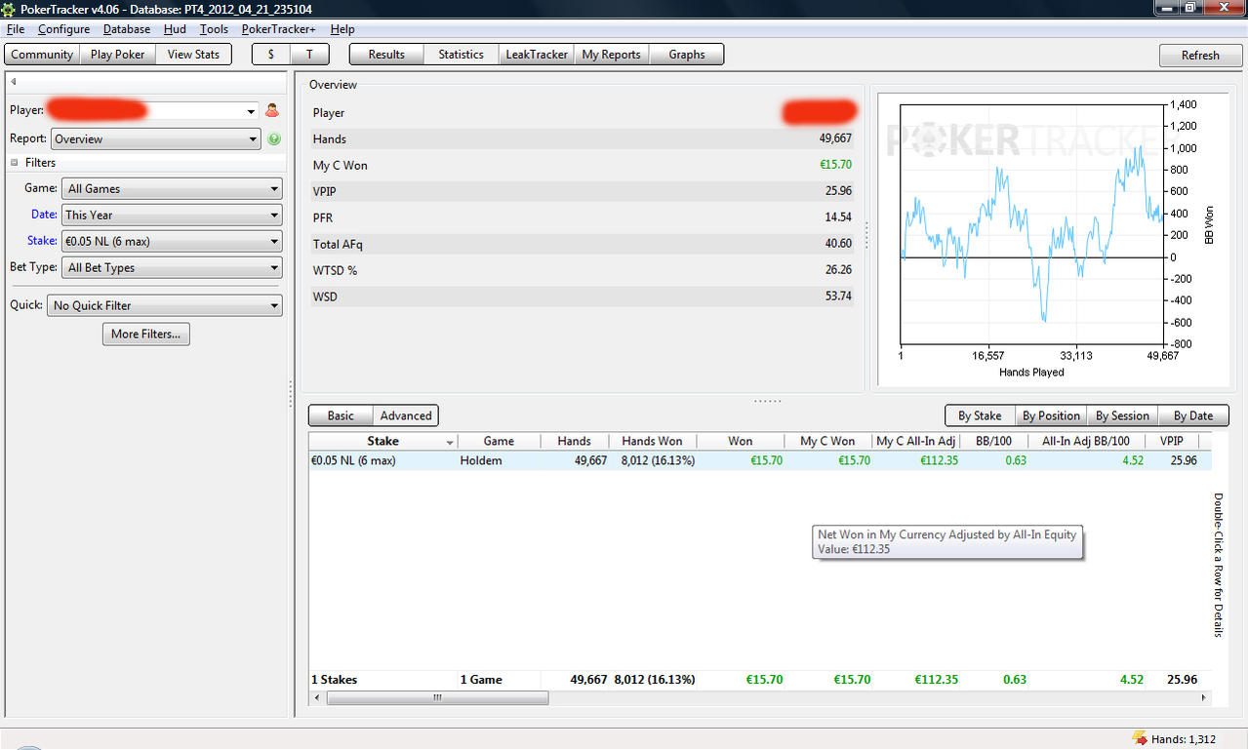Open the PokerTracker+ menu
Screen dimensions: 1248x750
[279, 29]
